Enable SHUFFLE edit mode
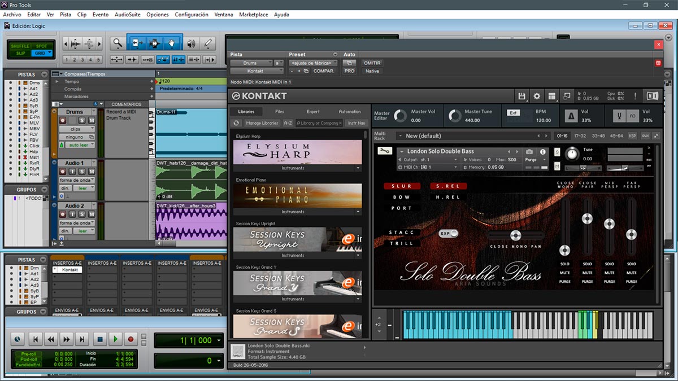This screenshot has height=381, width=678. (20, 46)
